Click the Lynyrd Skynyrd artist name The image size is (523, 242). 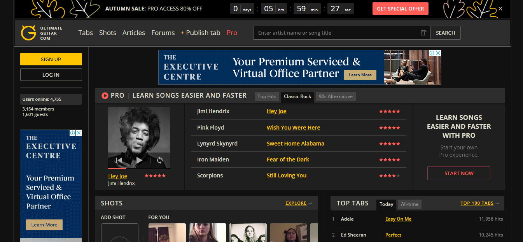(217, 144)
